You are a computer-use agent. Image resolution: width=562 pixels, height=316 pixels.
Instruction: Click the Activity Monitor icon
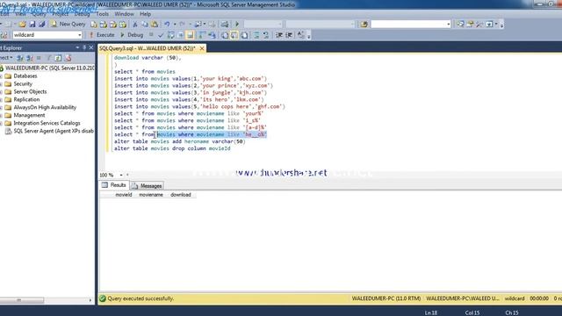click(x=225, y=24)
